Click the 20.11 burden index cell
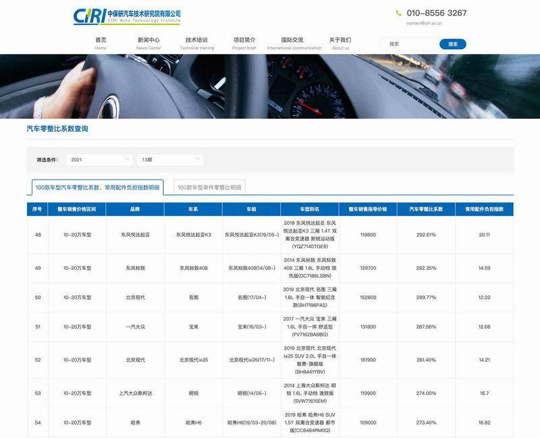Screen dimensions: 540x438 (484, 235)
